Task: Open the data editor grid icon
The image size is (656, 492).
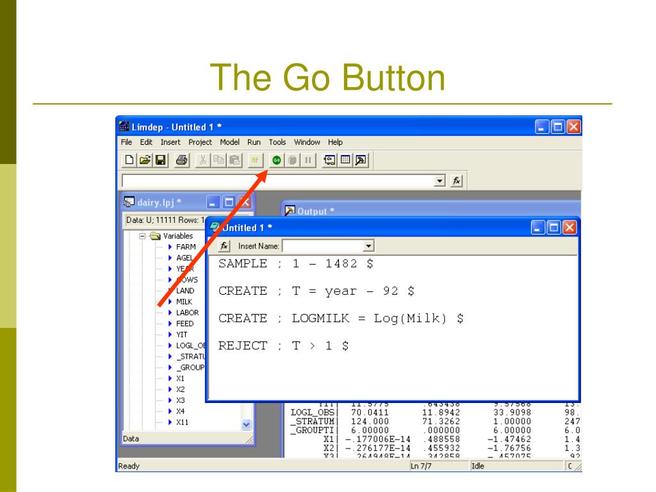Action: click(345, 160)
